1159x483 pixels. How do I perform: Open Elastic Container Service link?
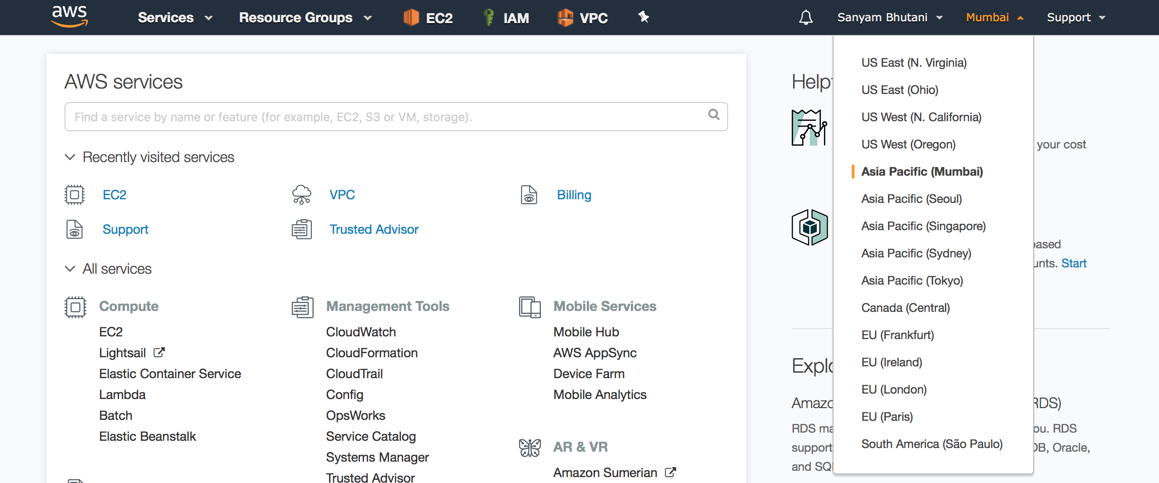[x=170, y=374]
